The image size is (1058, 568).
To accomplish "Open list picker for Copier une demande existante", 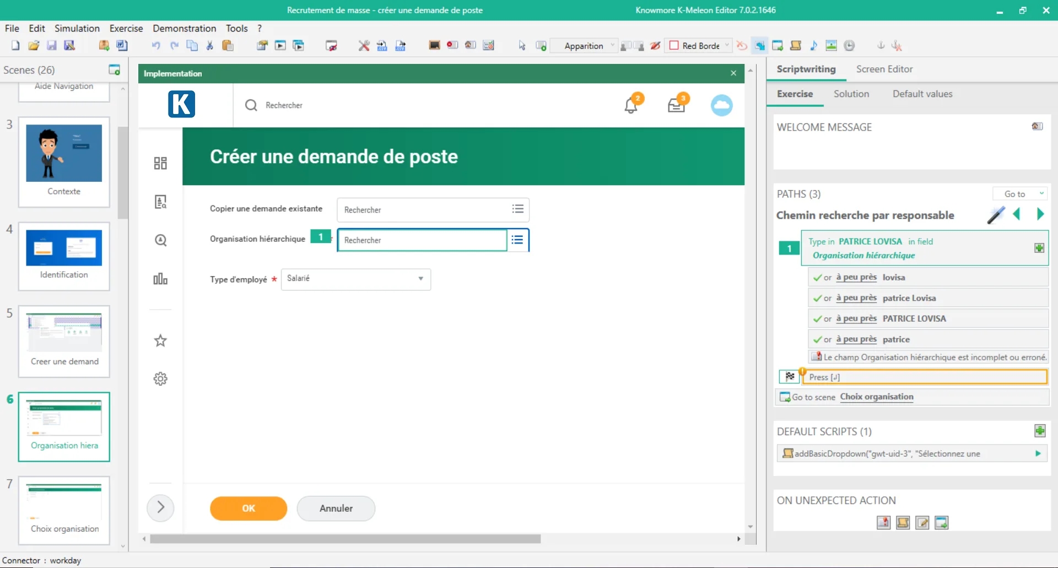I will [x=517, y=209].
